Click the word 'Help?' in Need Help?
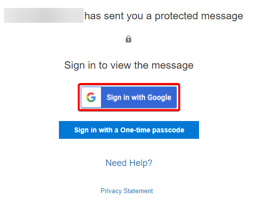Viewport: 255px width, 204px height. [141, 163]
